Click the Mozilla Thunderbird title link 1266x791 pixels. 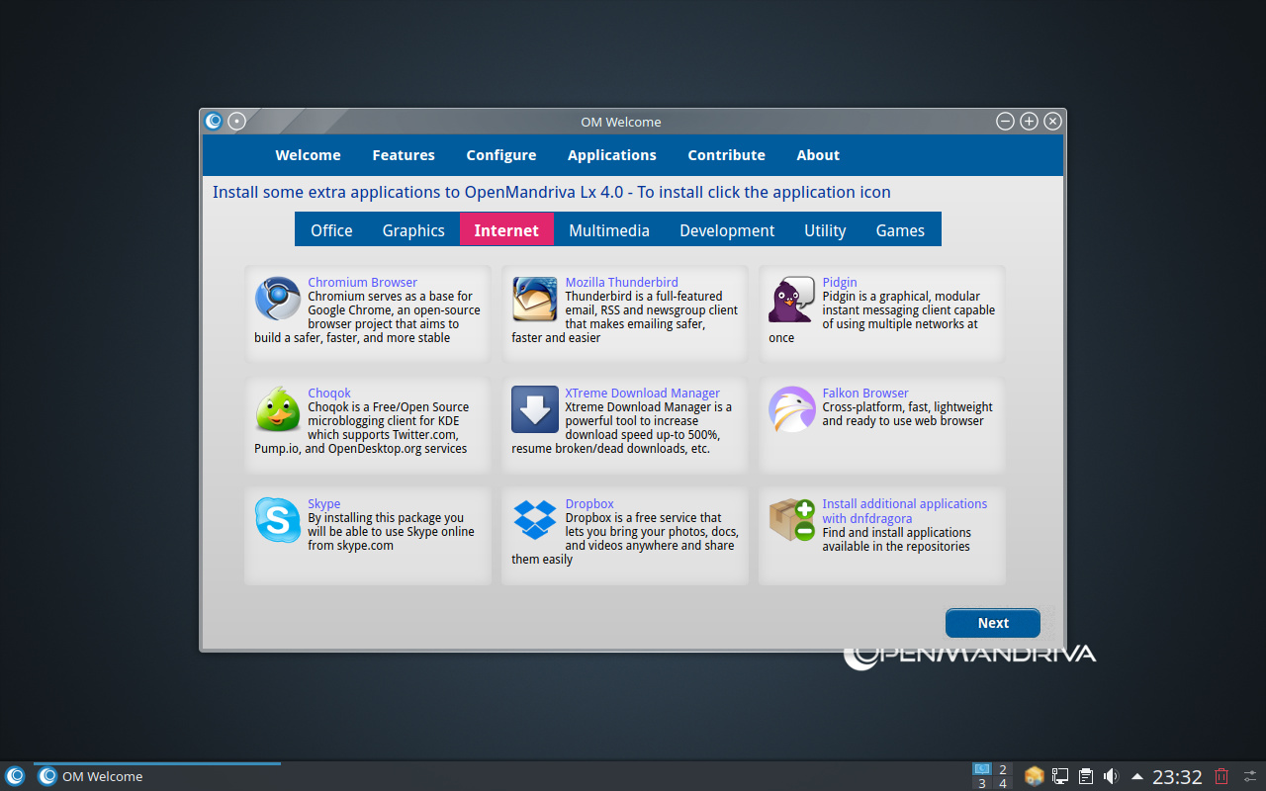click(x=621, y=282)
